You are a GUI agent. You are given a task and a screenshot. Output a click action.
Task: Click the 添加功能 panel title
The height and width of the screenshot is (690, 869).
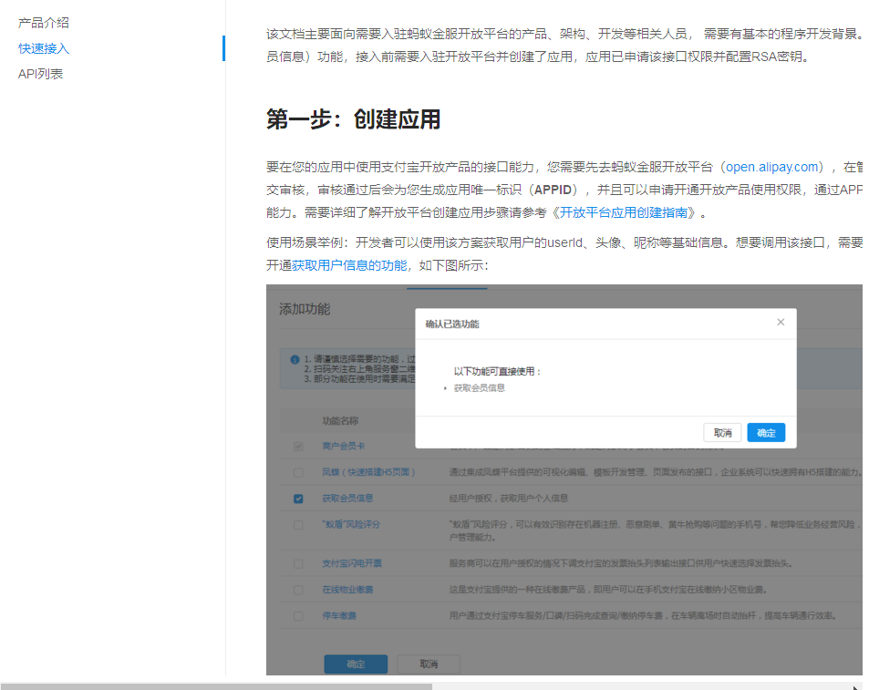coord(305,309)
